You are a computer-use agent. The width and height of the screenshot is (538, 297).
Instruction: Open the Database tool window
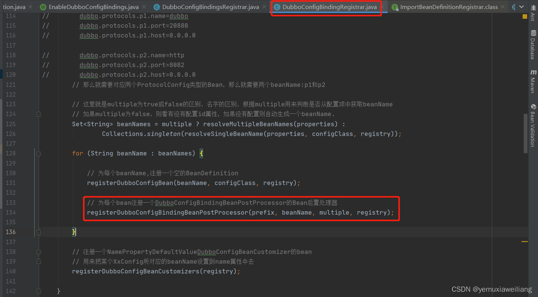(533, 45)
